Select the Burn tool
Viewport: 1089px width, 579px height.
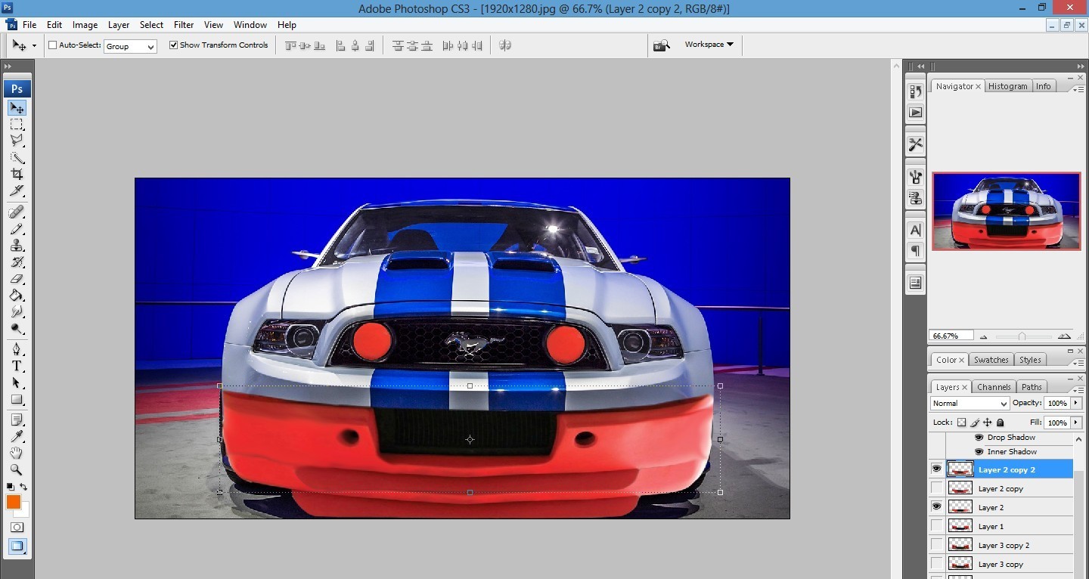[17, 329]
